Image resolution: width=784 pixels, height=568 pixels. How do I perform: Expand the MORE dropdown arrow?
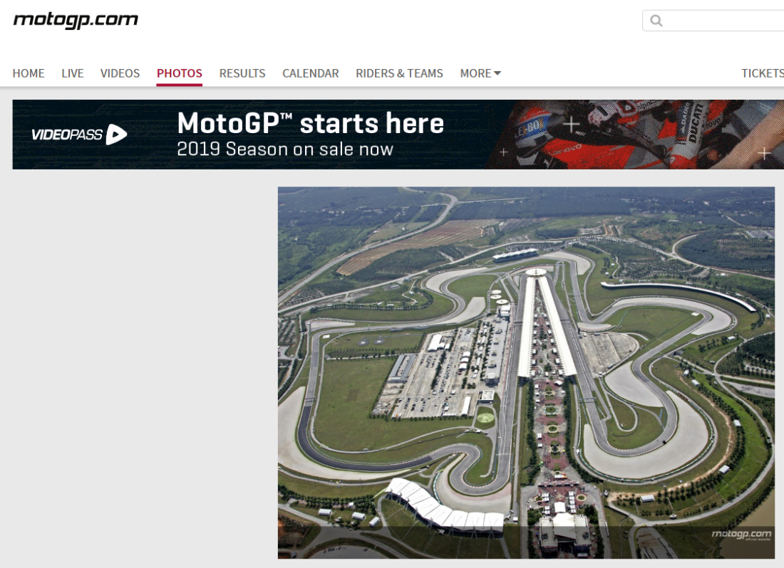497,73
